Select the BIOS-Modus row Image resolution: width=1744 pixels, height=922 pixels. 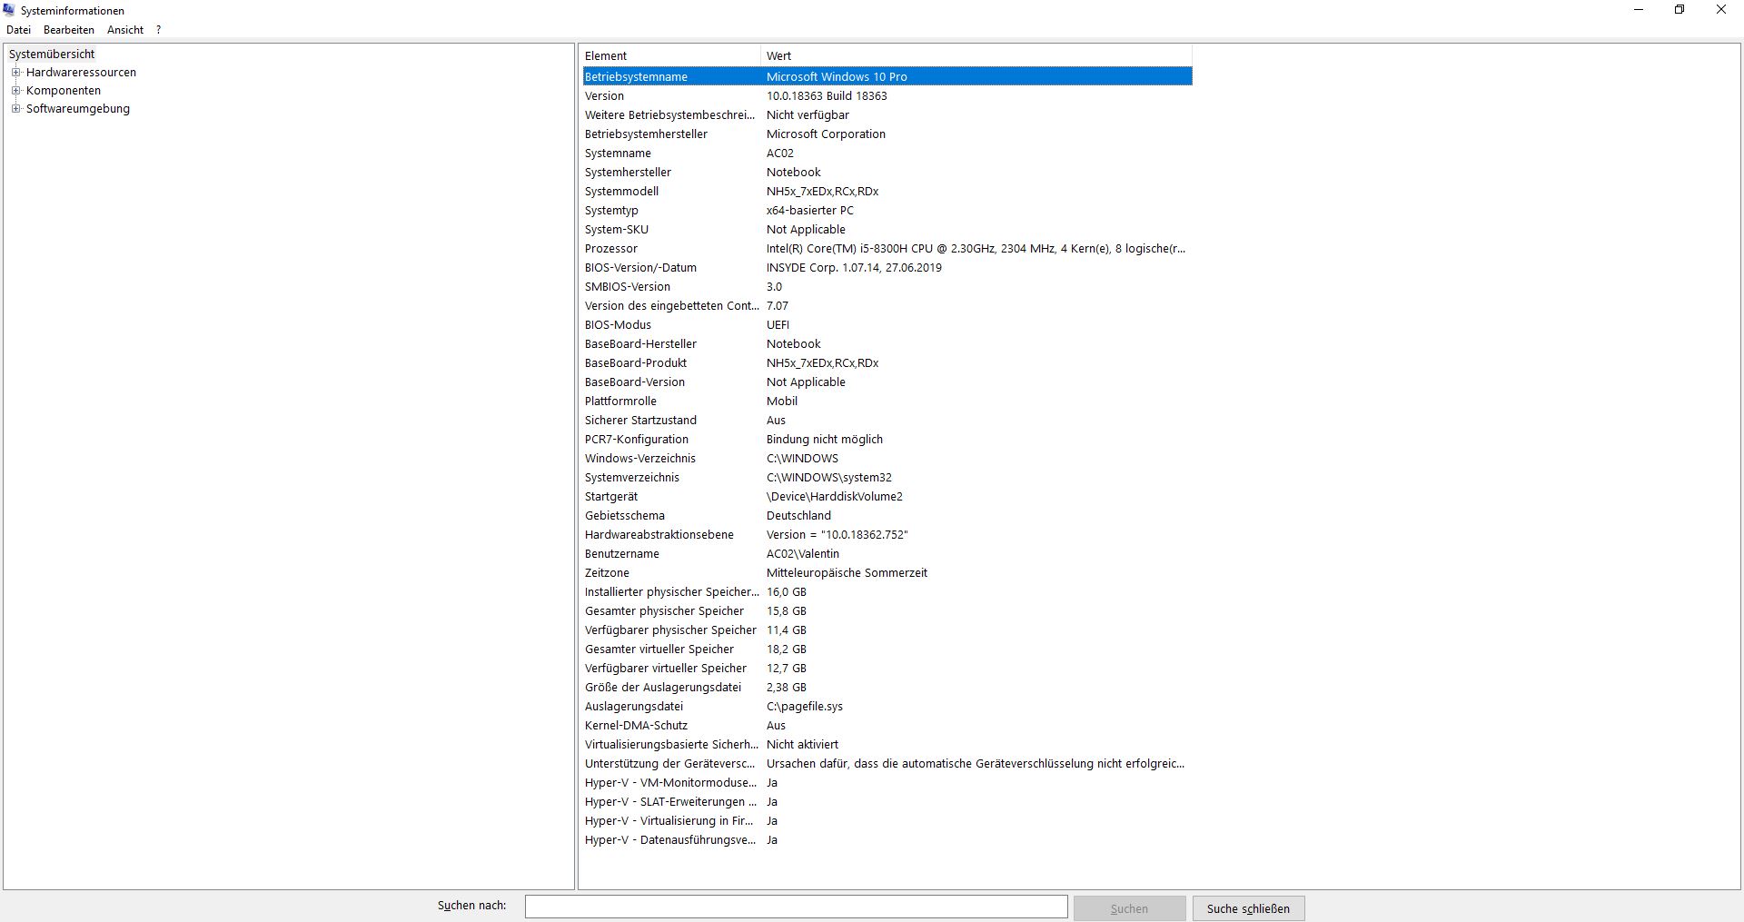pos(887,325)
